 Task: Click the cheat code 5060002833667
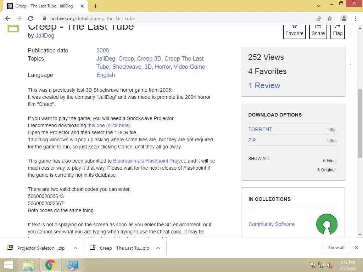(x=46, y=203)
